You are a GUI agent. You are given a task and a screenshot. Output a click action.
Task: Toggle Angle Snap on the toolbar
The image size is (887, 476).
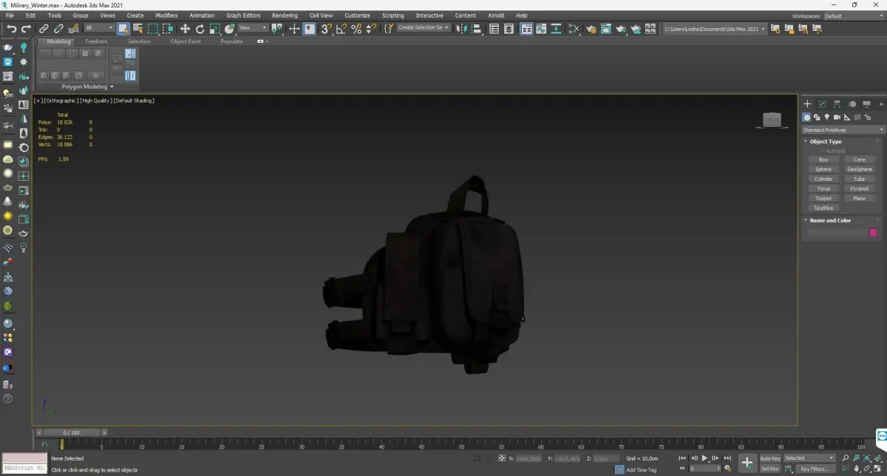(x=341, y=29)
